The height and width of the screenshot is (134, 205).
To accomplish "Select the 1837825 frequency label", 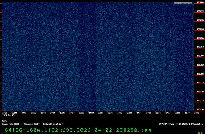I will [201, 65].
